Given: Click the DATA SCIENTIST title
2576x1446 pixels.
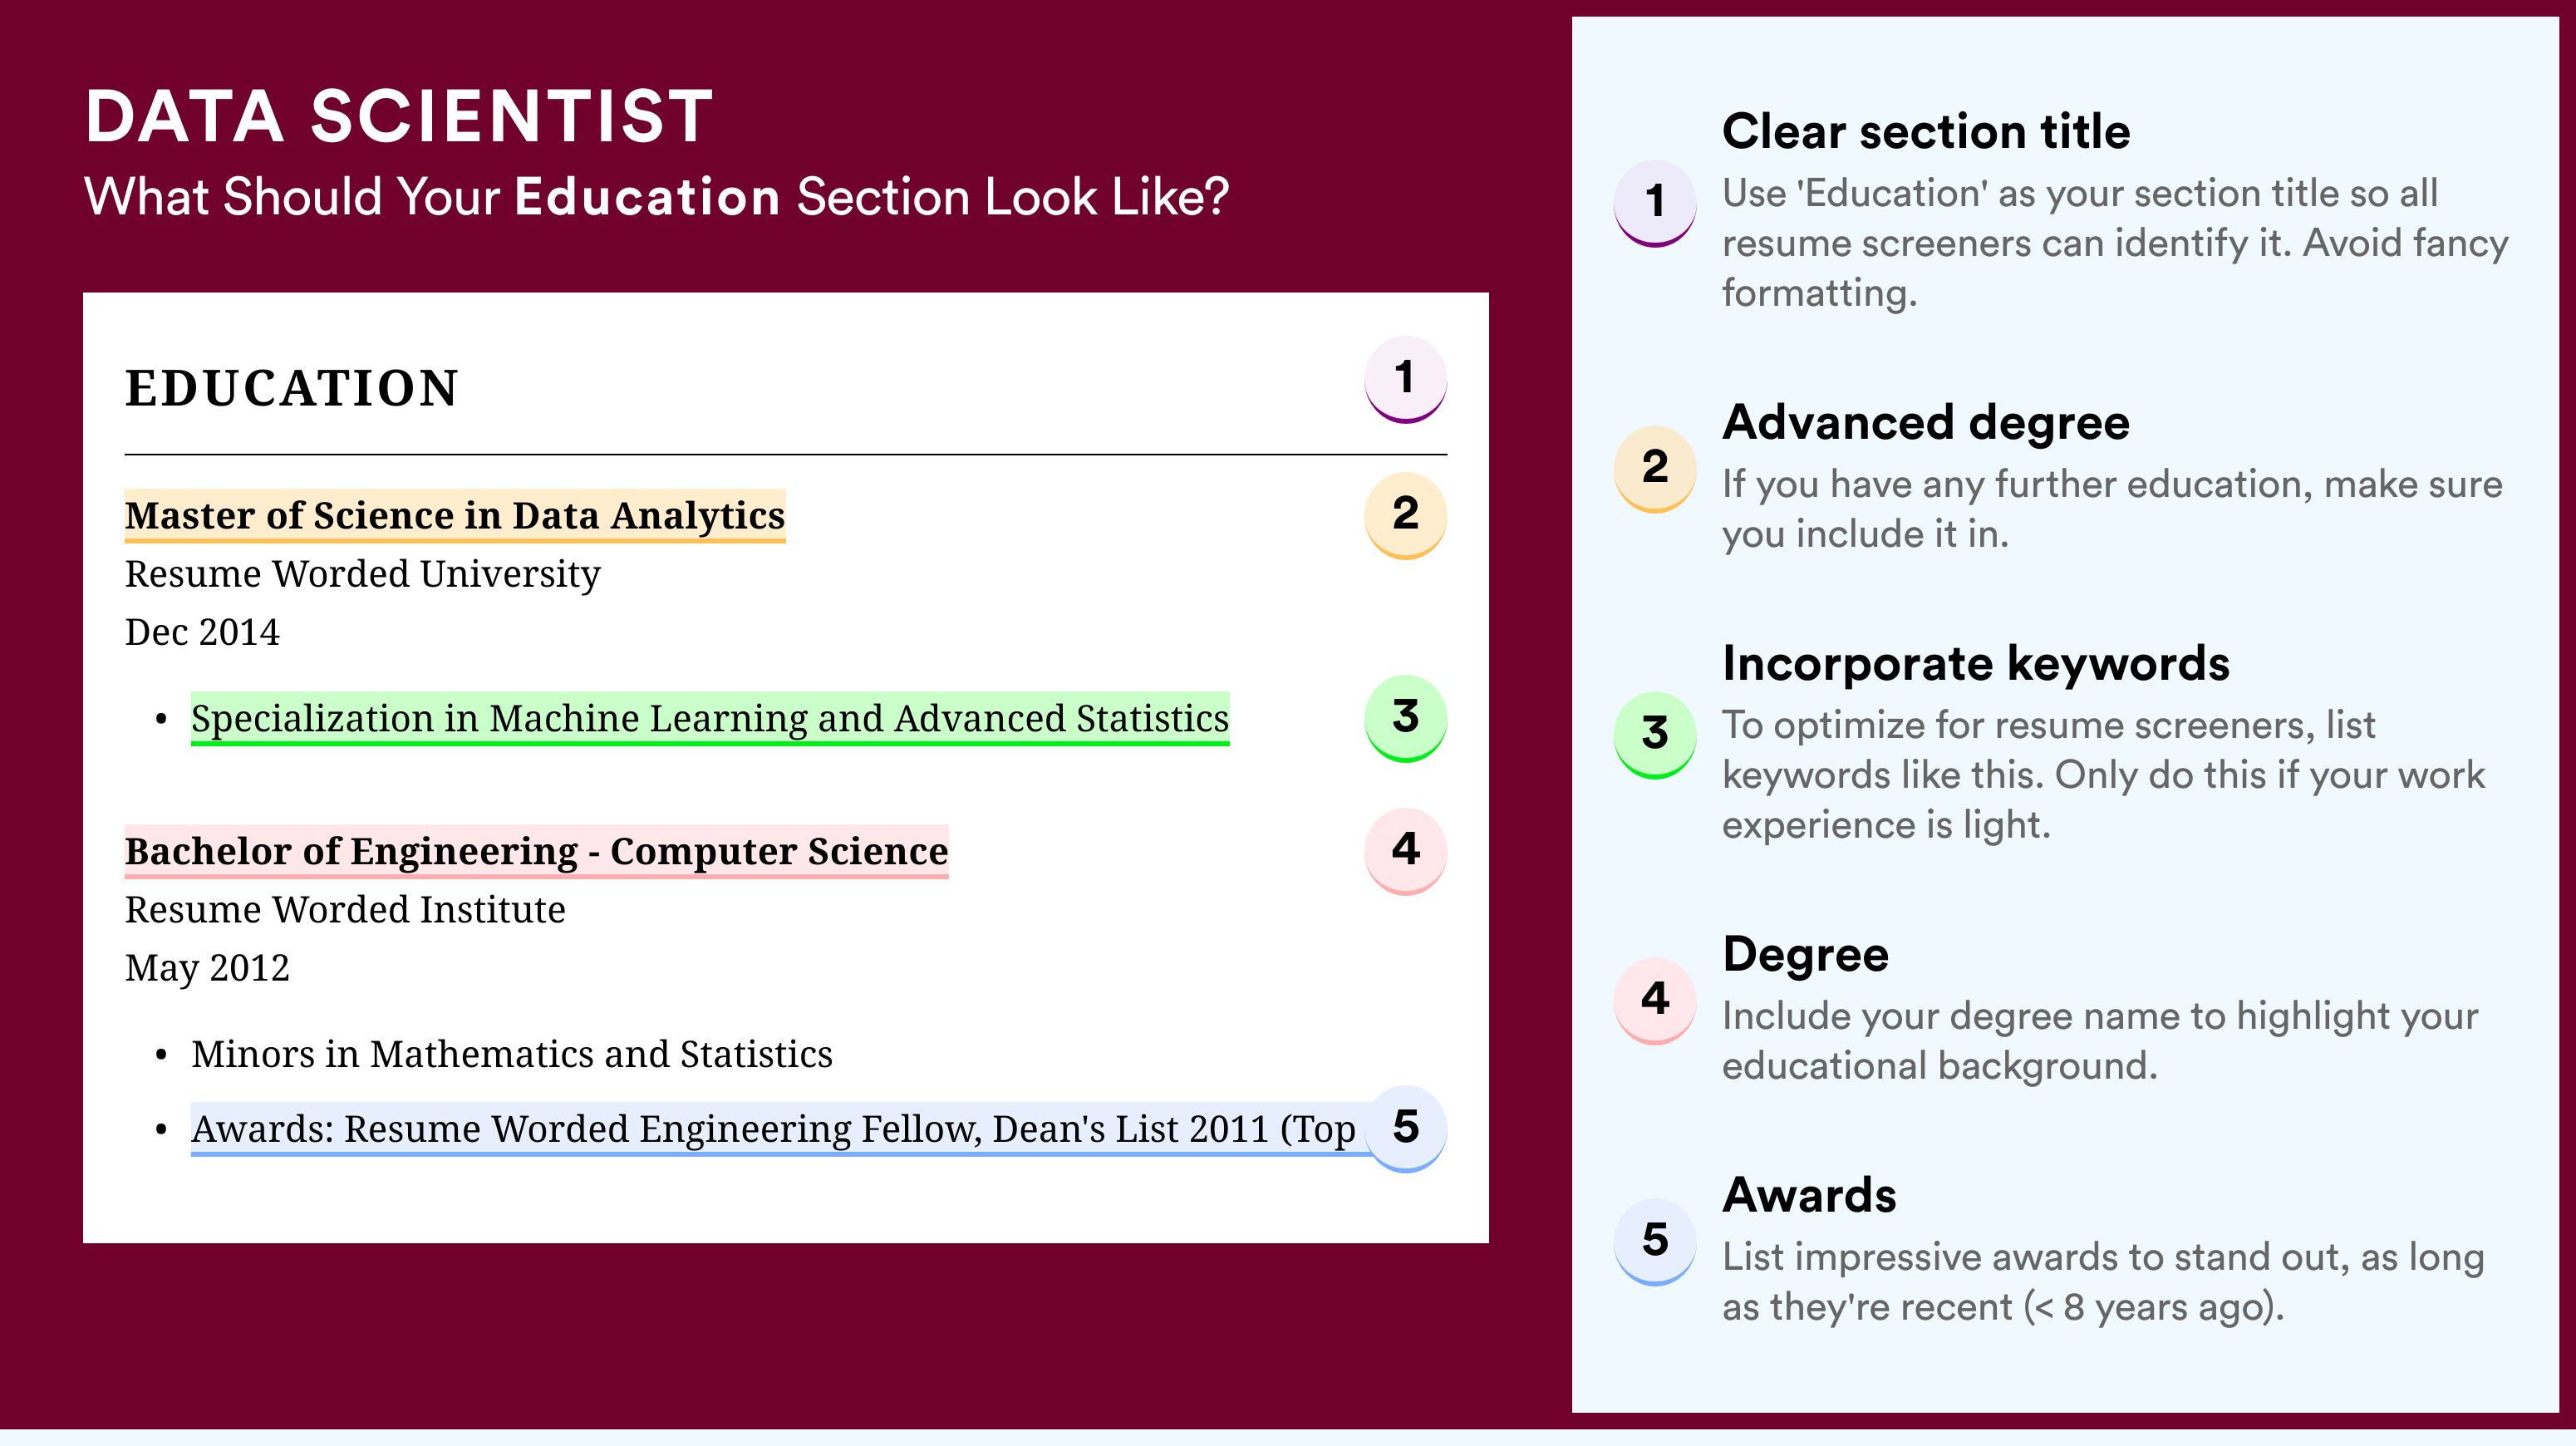Looking at the screenshot, I should 399,116.
